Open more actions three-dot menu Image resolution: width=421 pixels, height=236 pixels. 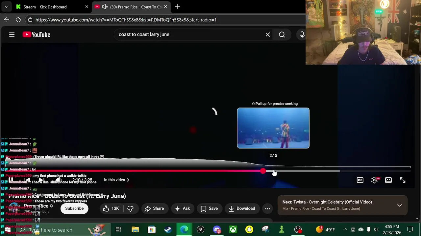pyautogui.click(x=267, y=208)
